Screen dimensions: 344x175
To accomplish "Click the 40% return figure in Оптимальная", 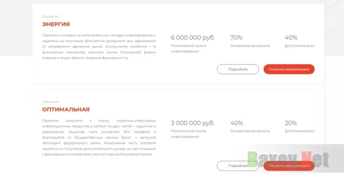I will coord(236,123).
